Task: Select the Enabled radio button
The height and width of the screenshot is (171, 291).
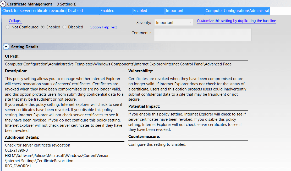Action: point(42,27)
